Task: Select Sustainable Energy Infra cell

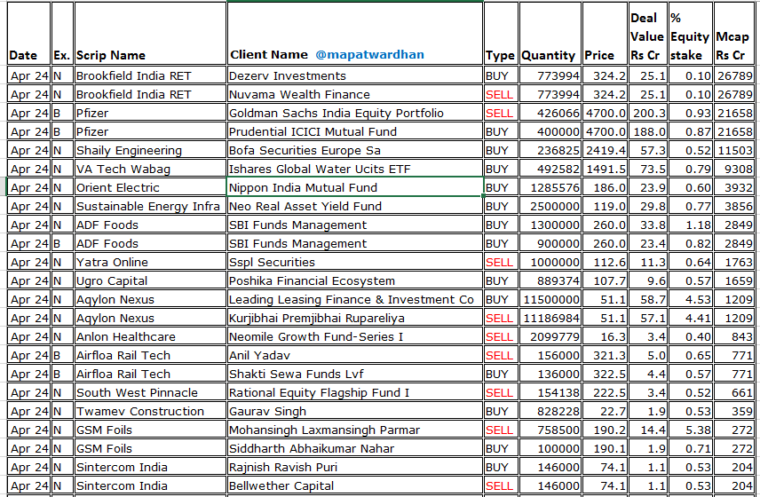Action: point(150,207)
